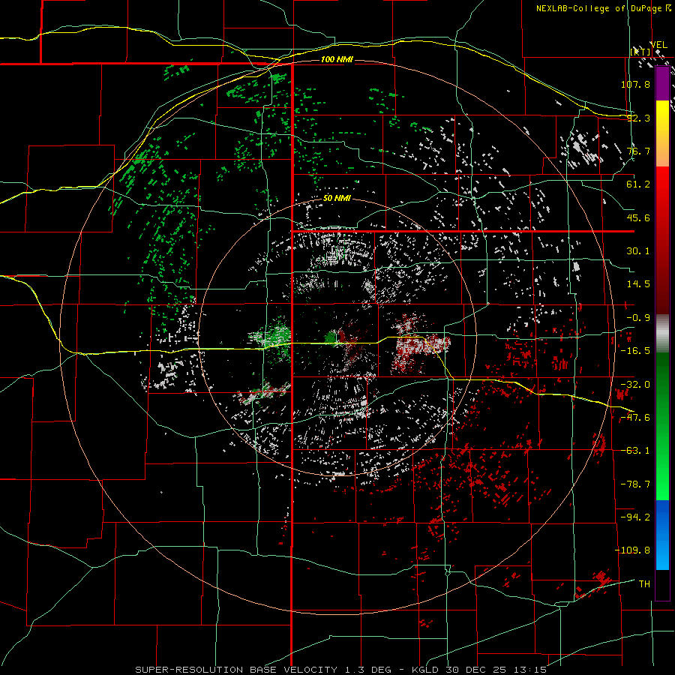Click the -63.1 scale value

(635, 451)
